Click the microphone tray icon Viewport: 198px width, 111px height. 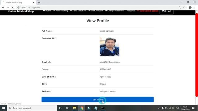coord(163,108)
